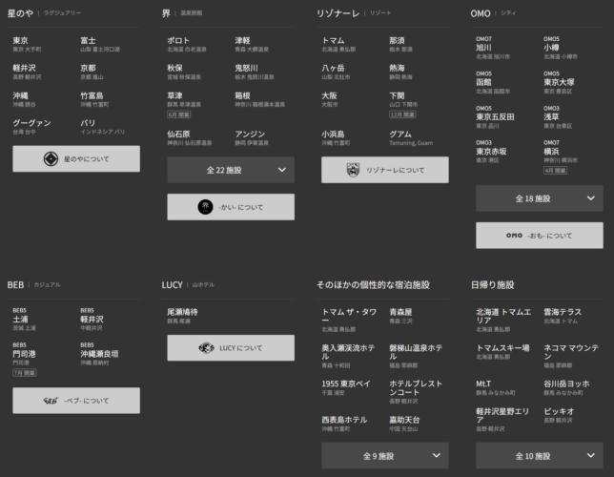Click the 界 square logo icon

pyautogui.click(x=204, y=207)
